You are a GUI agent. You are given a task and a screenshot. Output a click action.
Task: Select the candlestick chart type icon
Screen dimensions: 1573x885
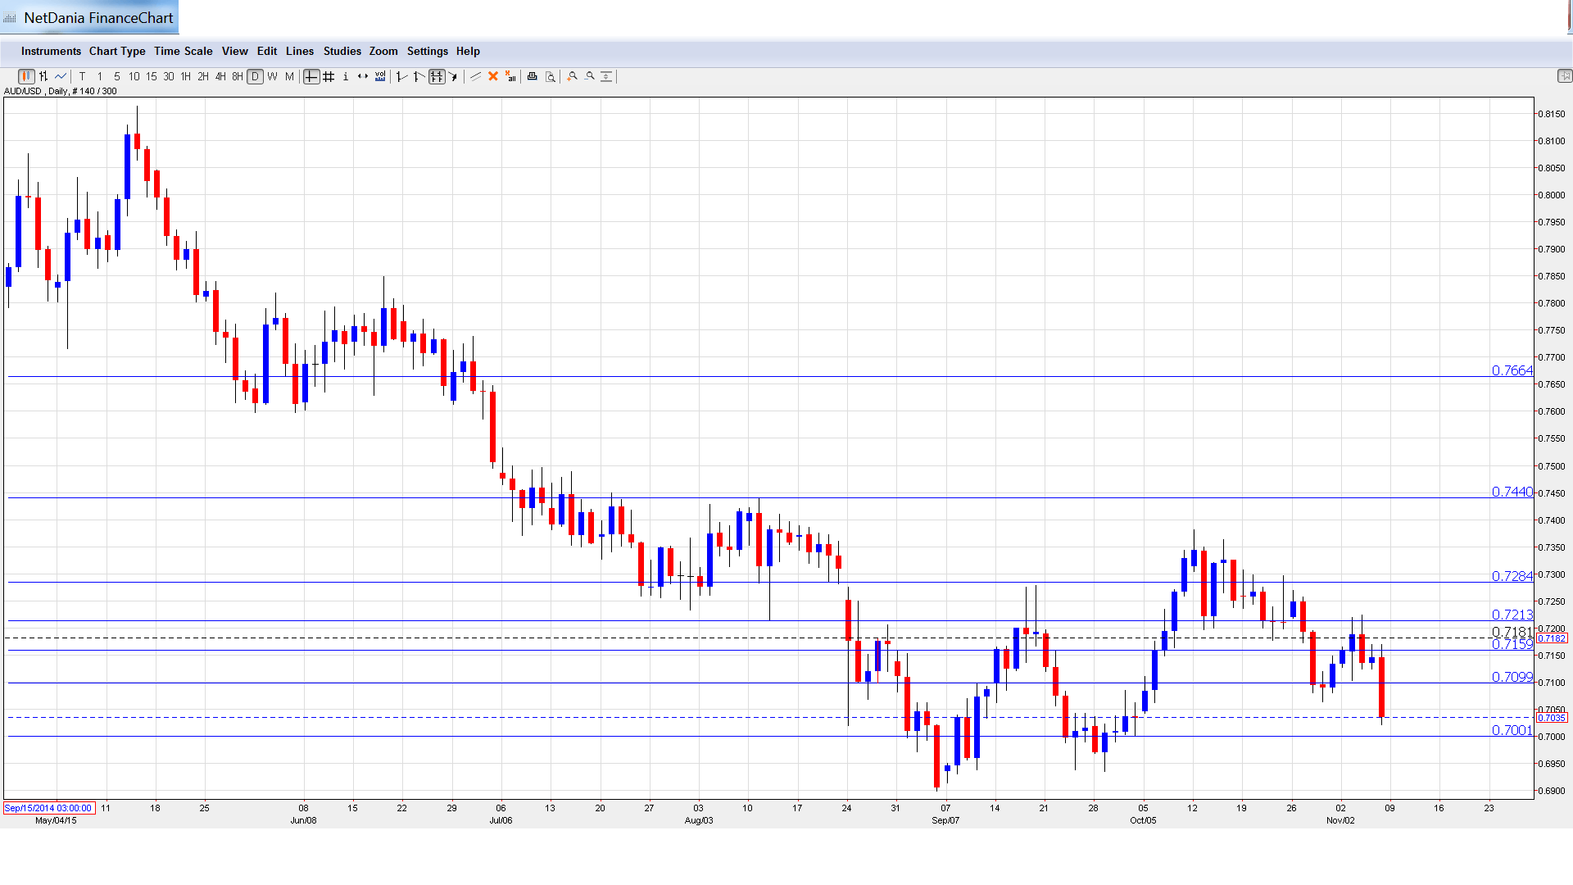click(x=26, y=76)
